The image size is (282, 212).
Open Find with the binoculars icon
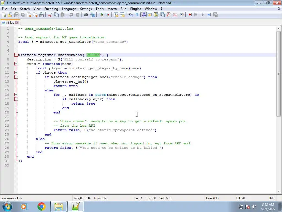coord(86,15)
